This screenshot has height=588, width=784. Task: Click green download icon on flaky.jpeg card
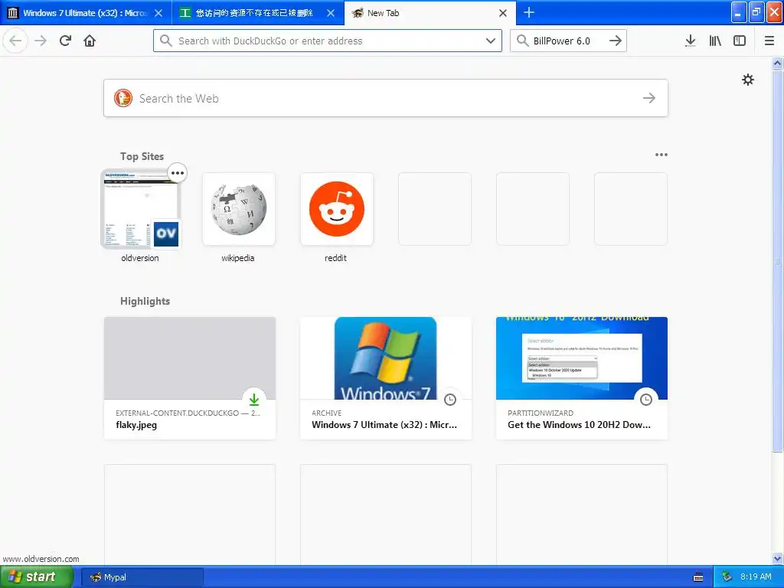[254, 399]
